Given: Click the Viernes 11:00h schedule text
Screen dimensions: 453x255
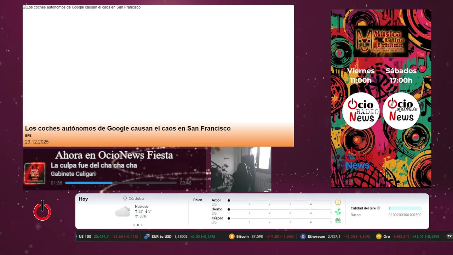Looking at the screenshot, I should 361,75.
